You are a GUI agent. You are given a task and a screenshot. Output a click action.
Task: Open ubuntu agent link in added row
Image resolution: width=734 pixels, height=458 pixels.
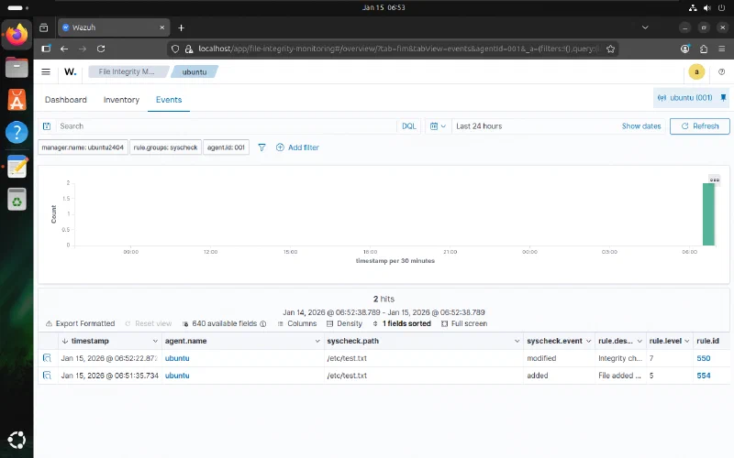[x=177, y=376]
